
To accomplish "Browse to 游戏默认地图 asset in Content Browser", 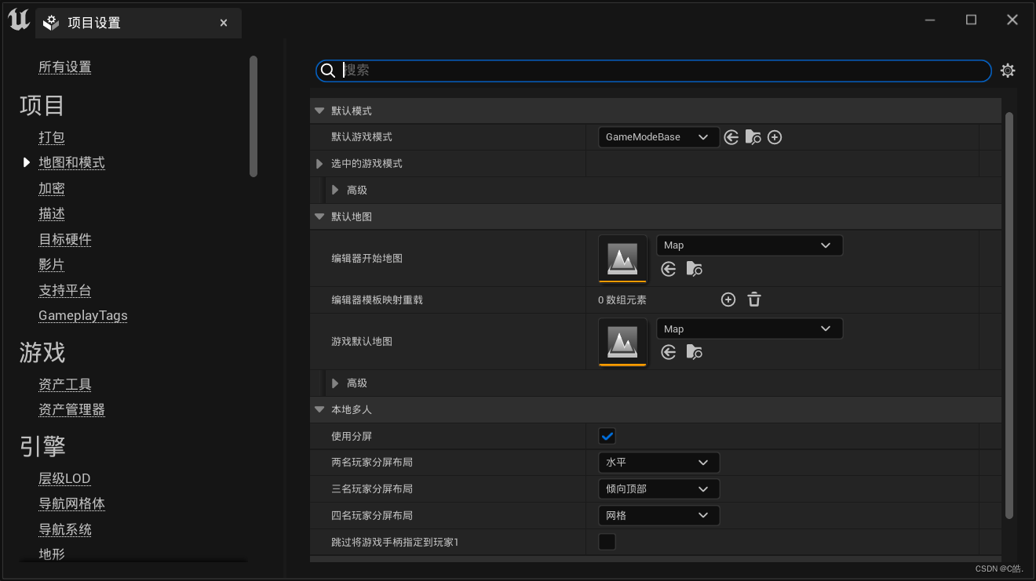I will 694,352.
